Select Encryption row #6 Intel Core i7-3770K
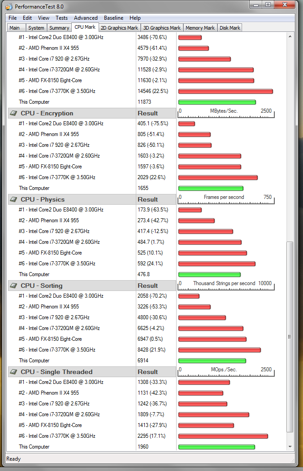The height and width of the screenshot is (471, 303). (x=57, y=177)
